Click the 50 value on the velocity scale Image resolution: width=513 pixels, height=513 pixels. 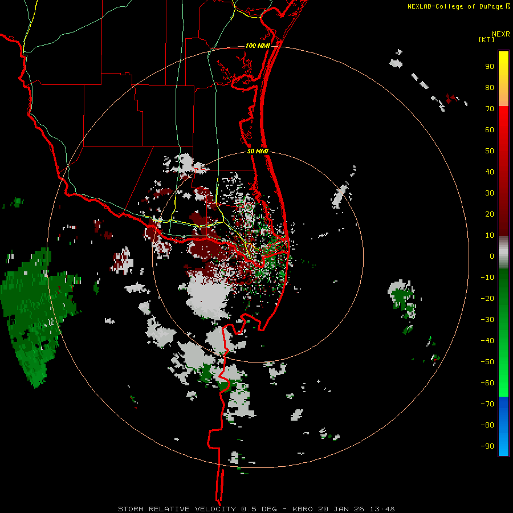(490, 151)
